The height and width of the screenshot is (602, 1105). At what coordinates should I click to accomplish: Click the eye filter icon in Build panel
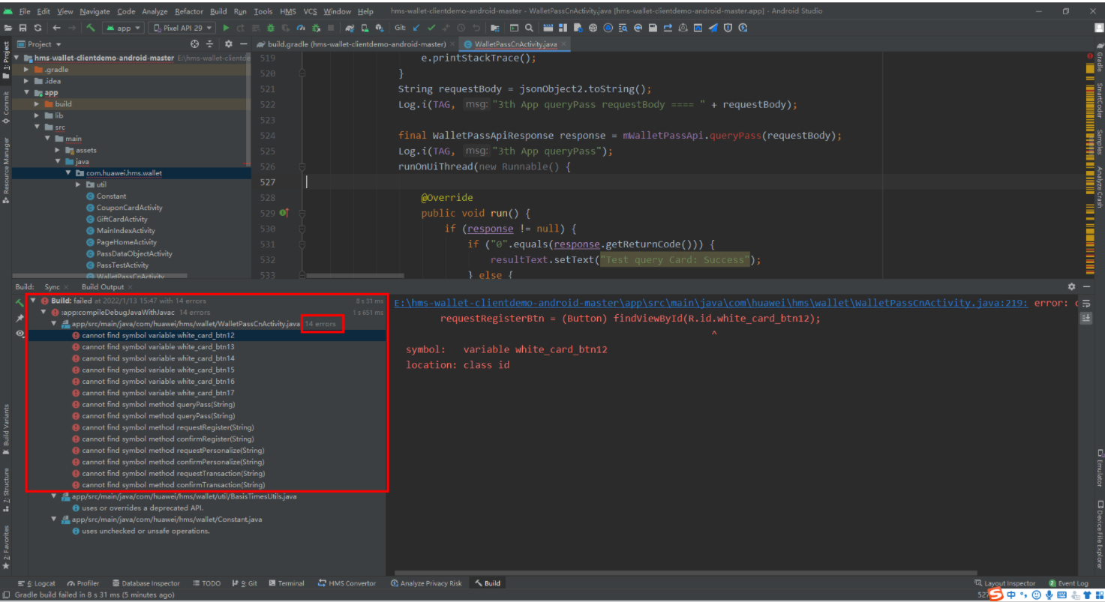click(20, 334)
